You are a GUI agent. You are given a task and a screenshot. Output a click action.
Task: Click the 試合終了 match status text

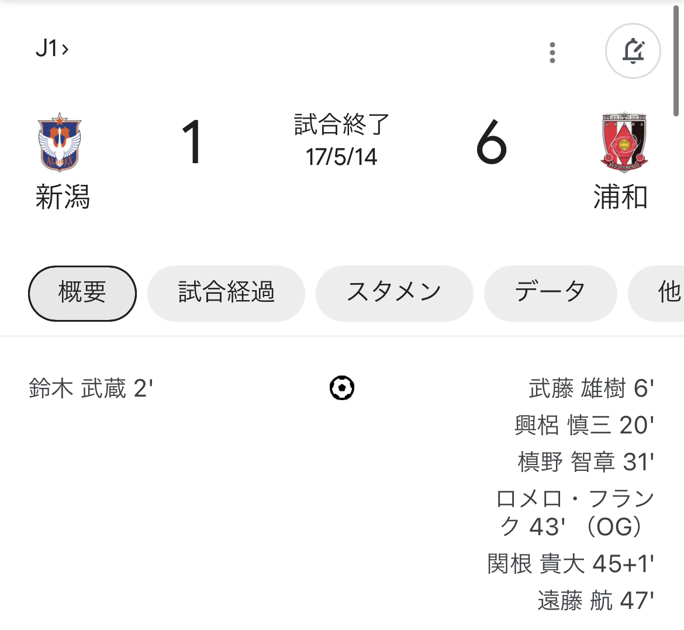(x=341, y=125)
